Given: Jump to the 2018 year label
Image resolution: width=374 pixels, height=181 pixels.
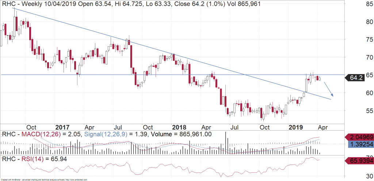Looking at the screenshot, I should (x=179, y=127).
